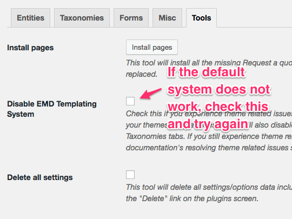Click pink text 'and try again'
This screenshot has width=292, height=219.
(x=208, y=124)
